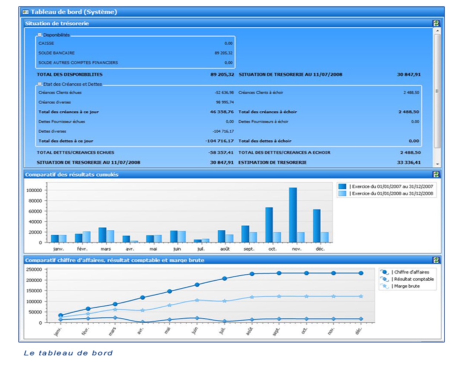The height and width of the screenshot is (367, 474).
Task: Refresh the Situation de trésorerie panel
Action: 436,23
